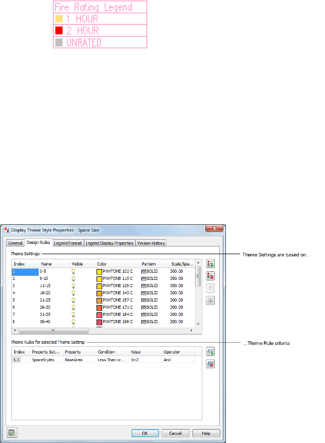This screenshot has height=443, width=325.
Task: Click the PANTONE 129 C color swatch
Action: [x=99, y=286]
